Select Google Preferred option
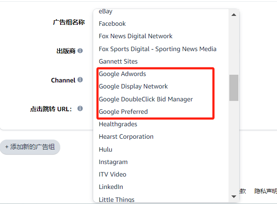 point(123,112)
